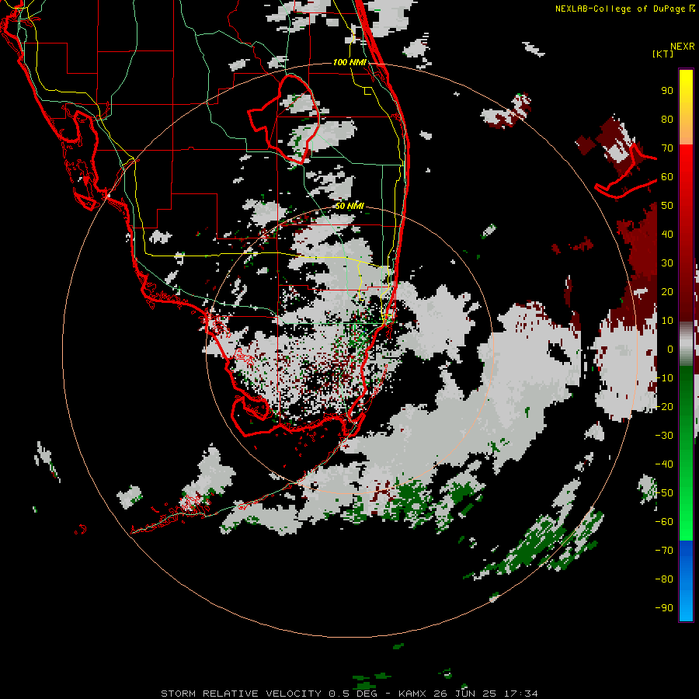Click the -50 value on the scale
The height and width of the screenshot is (699, 699).
point(664,493)
